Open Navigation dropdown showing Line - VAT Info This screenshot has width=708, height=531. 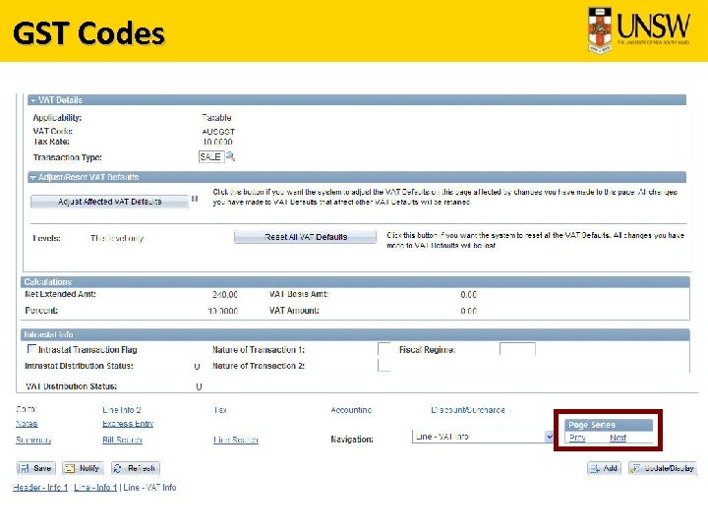(x=483, y=437)
